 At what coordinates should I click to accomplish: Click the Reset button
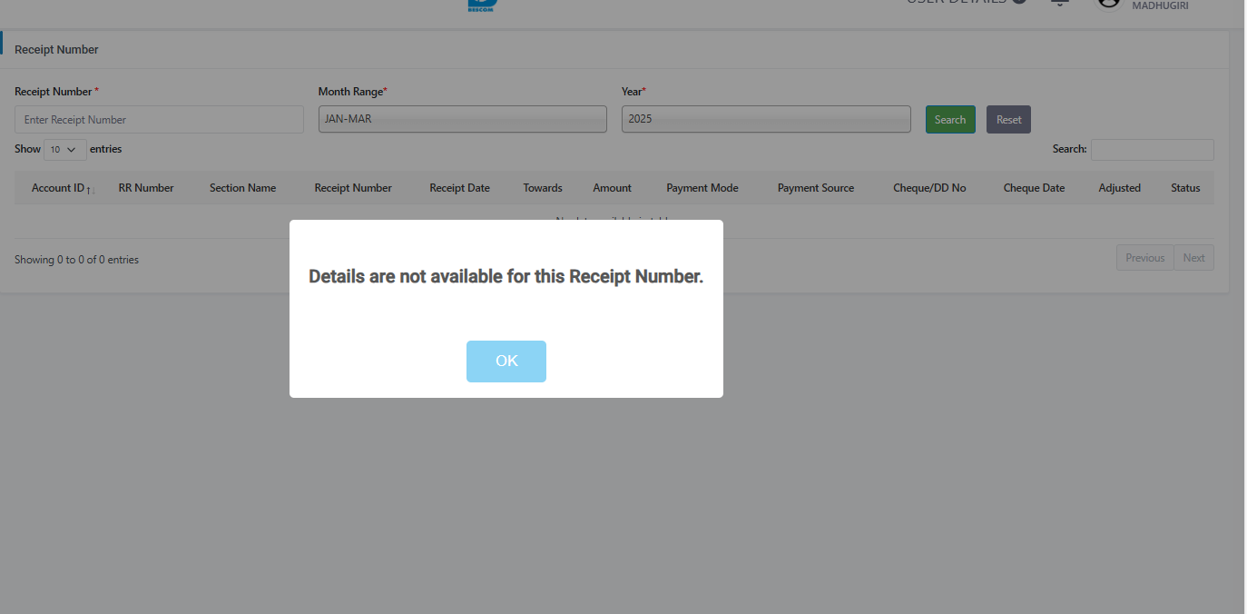click(x=1008, y=120)
